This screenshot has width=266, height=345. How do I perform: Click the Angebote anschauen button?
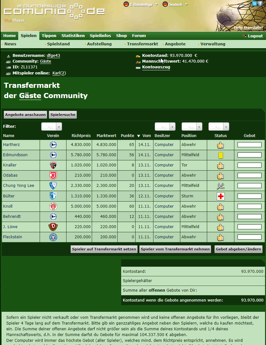[x=25, y=115]
